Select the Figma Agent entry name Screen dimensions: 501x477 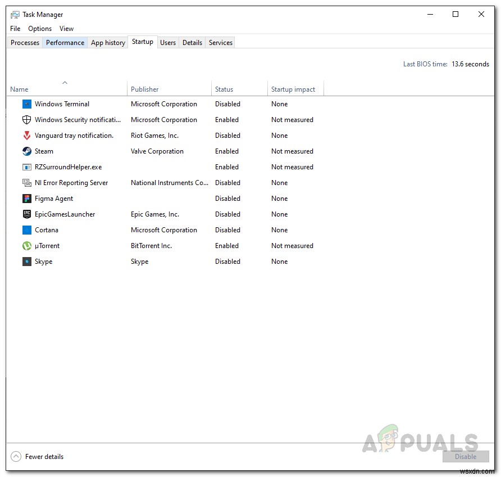(x=54, y=199)
